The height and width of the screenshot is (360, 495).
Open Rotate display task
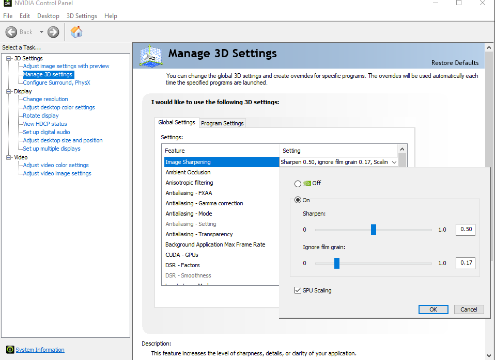click(41, 116)
